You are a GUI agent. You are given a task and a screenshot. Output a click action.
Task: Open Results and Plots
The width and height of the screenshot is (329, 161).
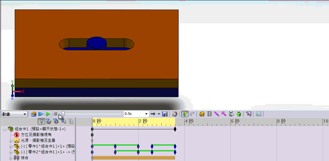(x=249, y=114)
